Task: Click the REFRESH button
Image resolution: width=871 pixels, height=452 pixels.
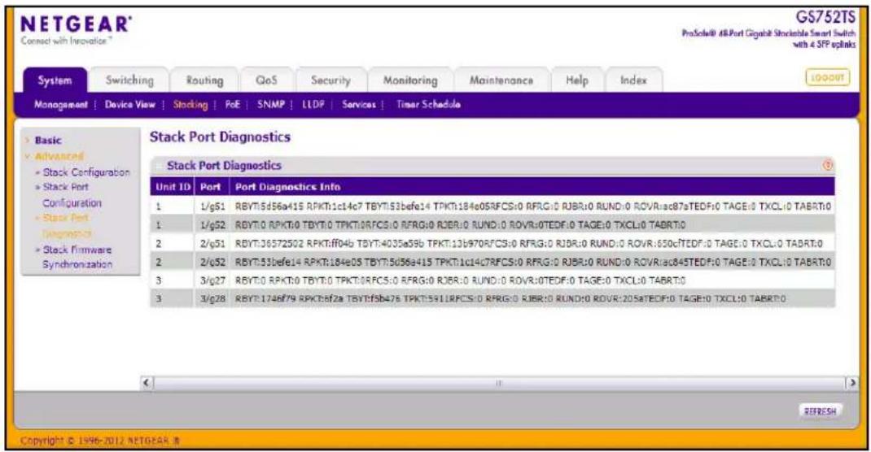Action: [x=820, y=411]
